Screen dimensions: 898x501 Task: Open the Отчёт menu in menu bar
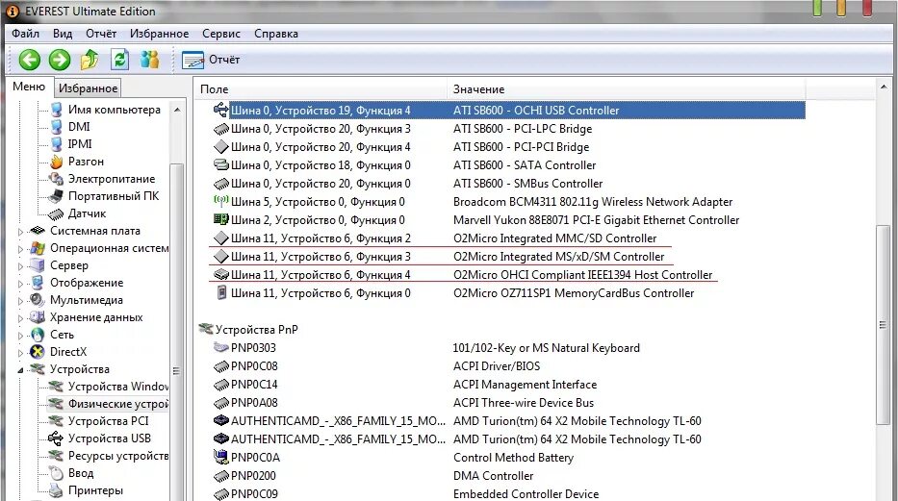pyautogui.click(x=101, y=34)
